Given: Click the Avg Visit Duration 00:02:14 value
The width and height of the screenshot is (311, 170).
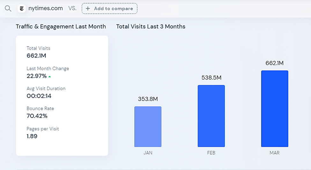Looking at the screenshot, I should [39, 96].
